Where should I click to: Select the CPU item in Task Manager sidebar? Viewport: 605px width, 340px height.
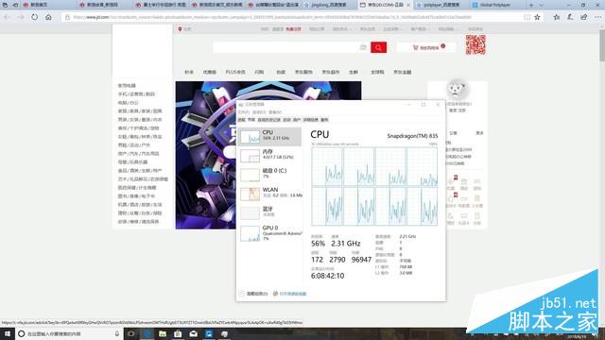coord(269,136)
